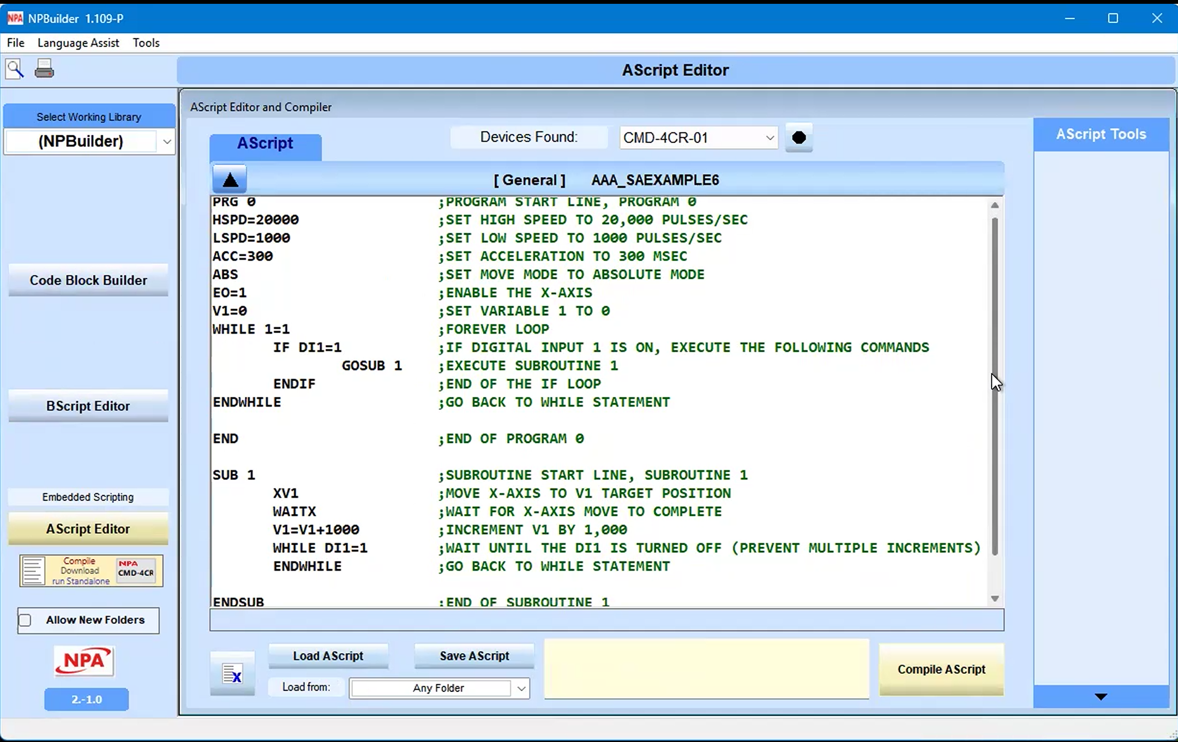Click the 2.-1.0 version button
The width and height of the screenshot is (1178, 742).
click(x=87, y=699)
